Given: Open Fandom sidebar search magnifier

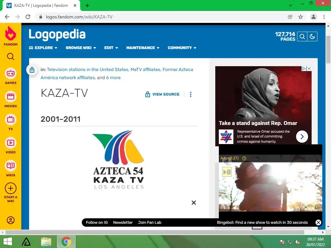Looking at the screenshot, I should pos(11,57).
